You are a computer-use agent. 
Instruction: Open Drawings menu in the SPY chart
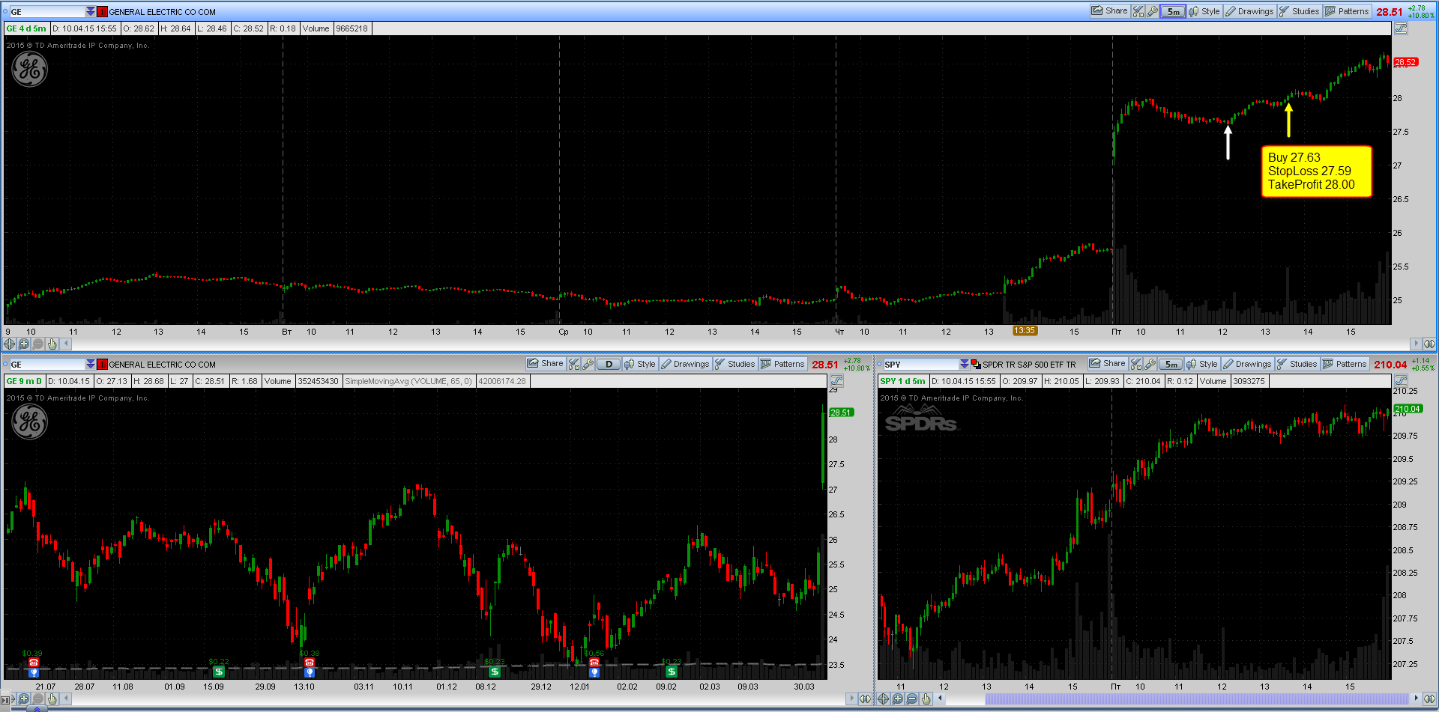coord(1247,364)
